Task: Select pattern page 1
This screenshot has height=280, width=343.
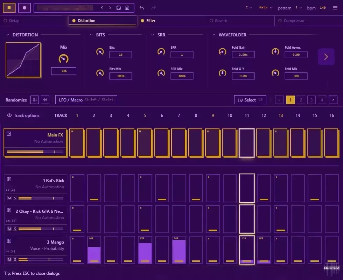Action: (290, 100)
